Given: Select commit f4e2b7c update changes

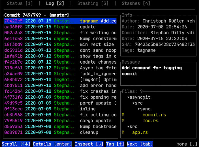Looking at the screenshot, I should point(60,62).
